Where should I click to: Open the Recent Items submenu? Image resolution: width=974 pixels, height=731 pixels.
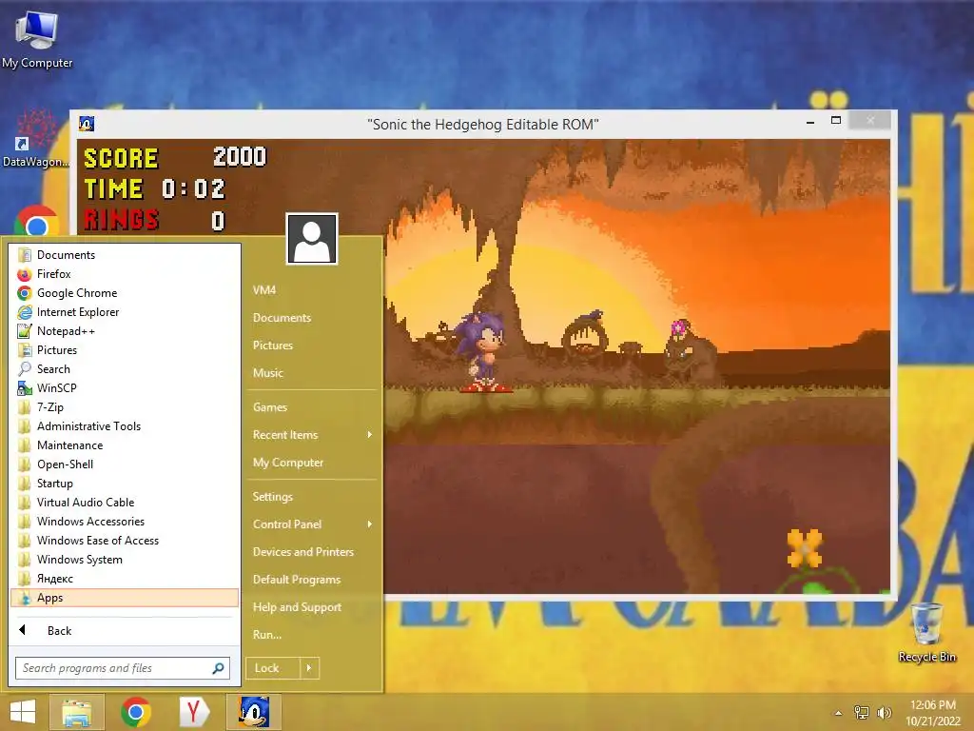[312, 435]
